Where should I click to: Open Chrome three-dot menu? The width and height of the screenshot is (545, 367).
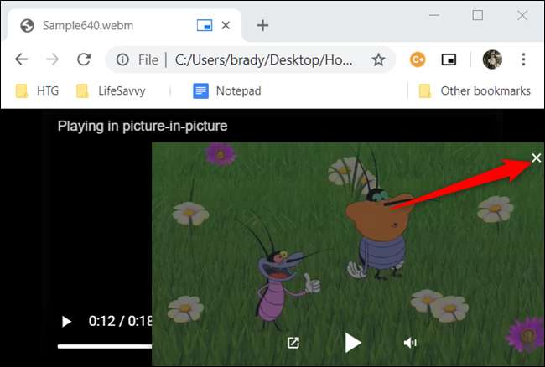click(x=524, y=59)
